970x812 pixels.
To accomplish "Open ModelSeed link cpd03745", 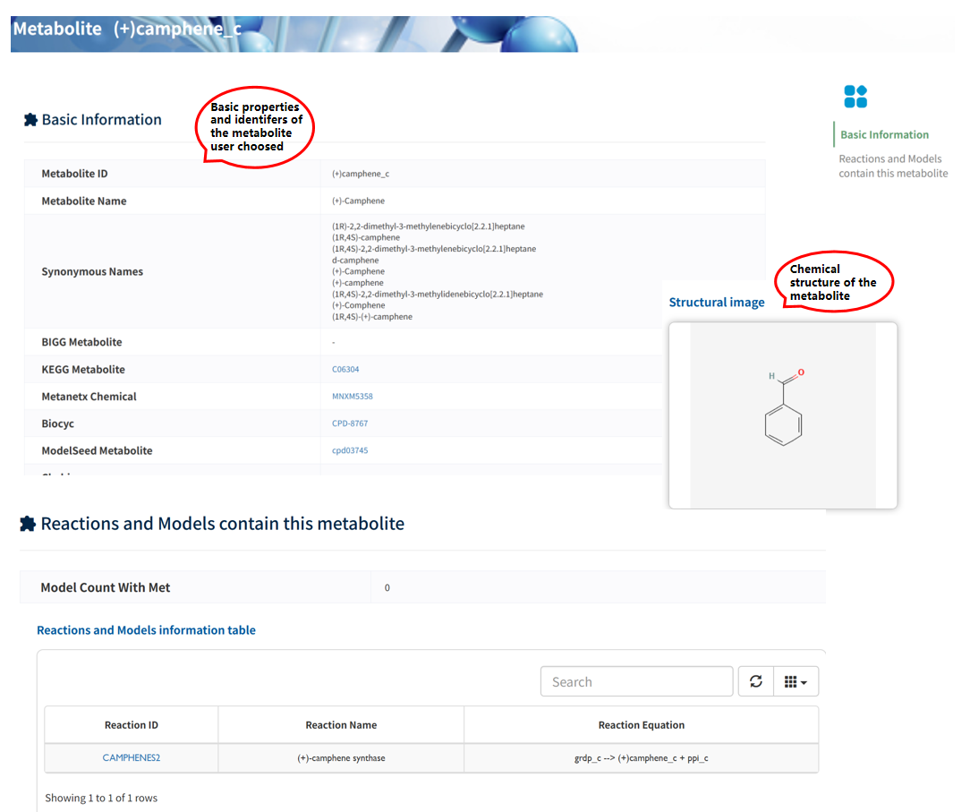I will (x=350, y=450).
